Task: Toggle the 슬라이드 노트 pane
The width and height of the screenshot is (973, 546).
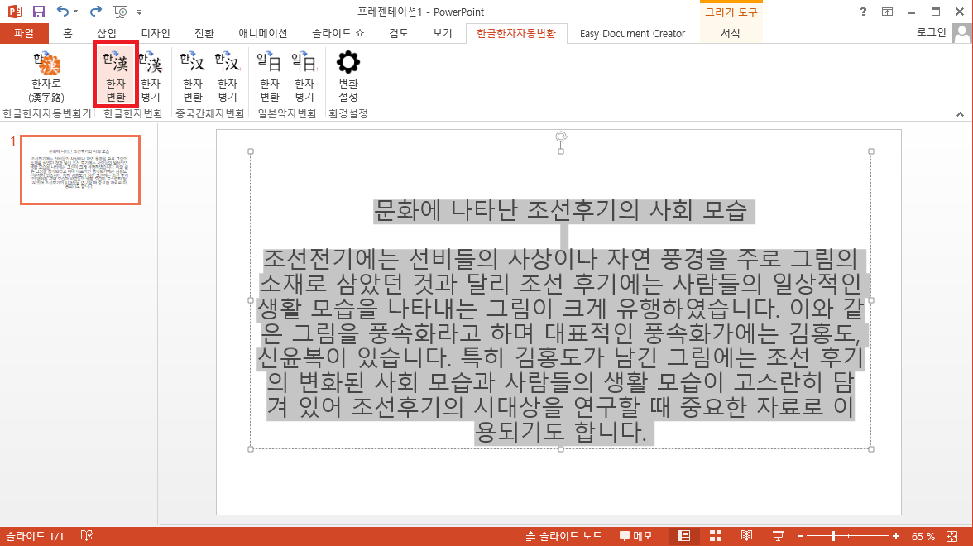Action: 563,536
